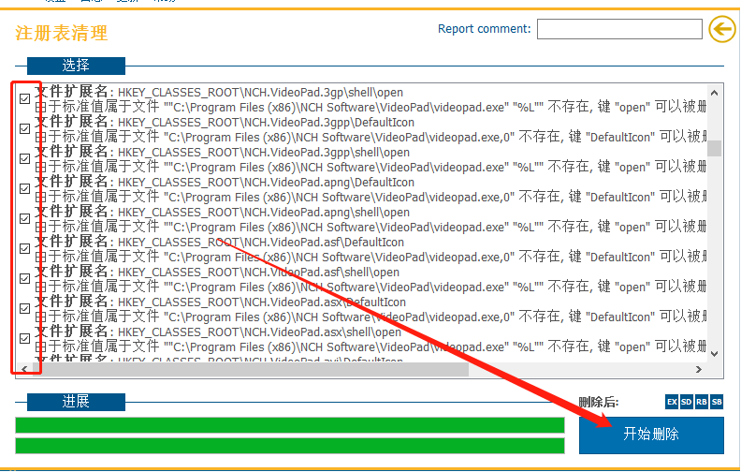741x472 pixels.
Task: Click the horizontal scroll right arrow
Action: pos(699,369)
